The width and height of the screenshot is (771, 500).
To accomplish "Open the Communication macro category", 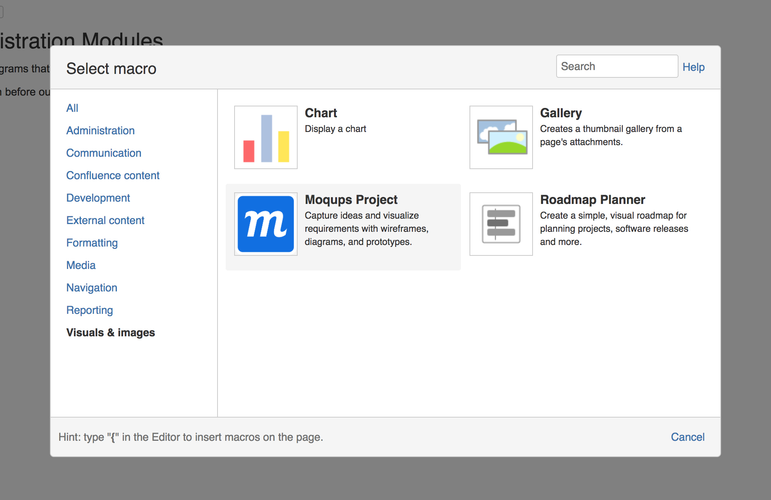I will (104, 153).
